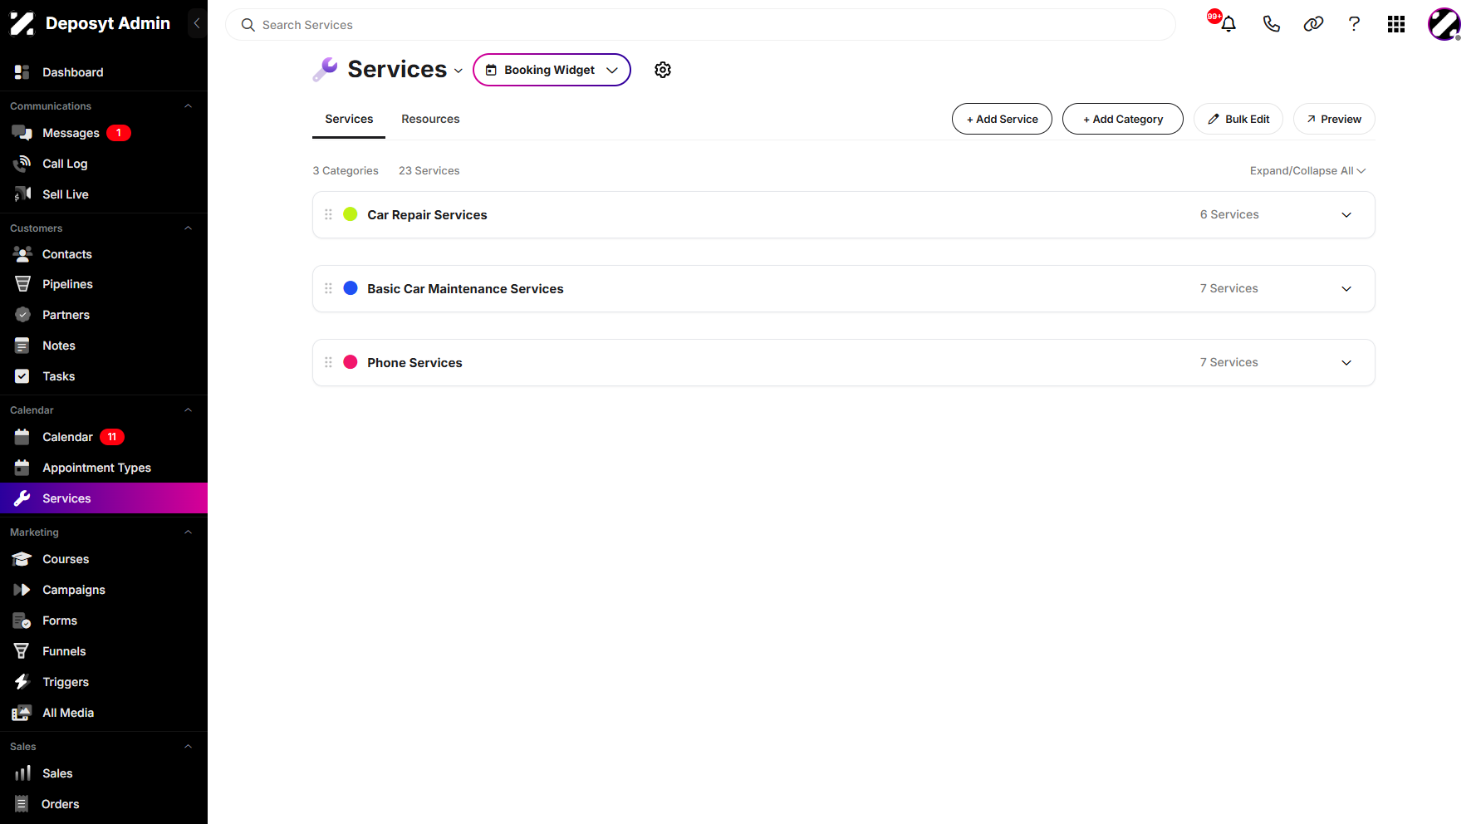The width and height of the screenshot is (1481, 824).
Task: Open the Services title dropdown chevron
Action: tap(459, 71)
